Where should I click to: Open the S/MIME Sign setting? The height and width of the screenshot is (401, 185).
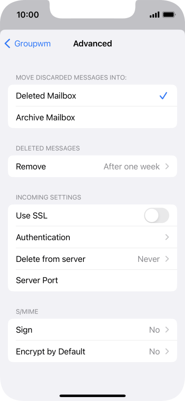[93, 329]
